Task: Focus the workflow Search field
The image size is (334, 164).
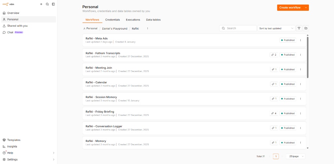Action: click(238, 28)
